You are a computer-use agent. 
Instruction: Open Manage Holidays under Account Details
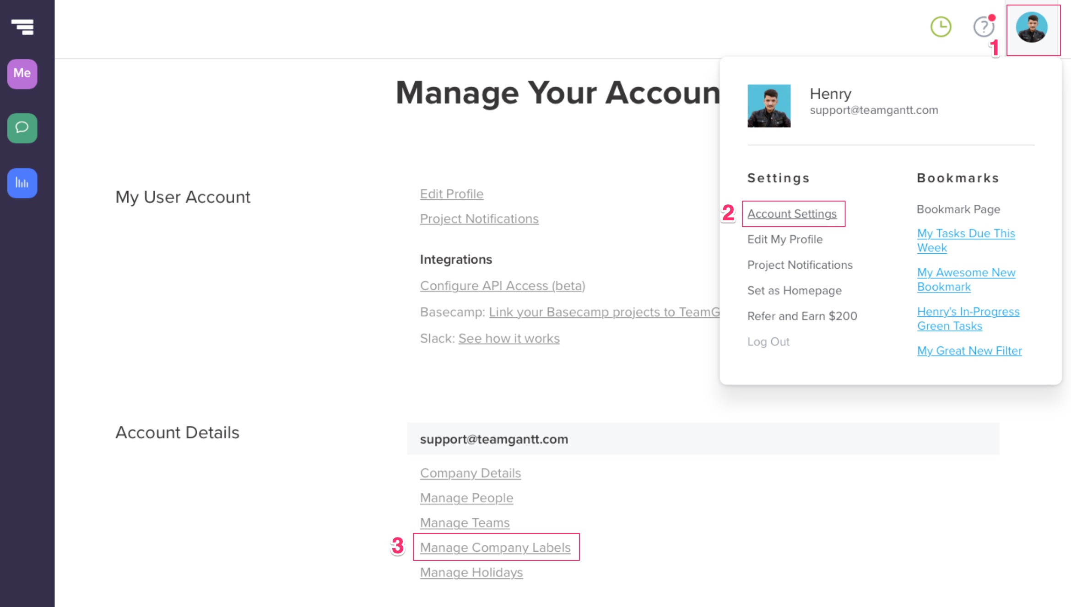(471, 572)
